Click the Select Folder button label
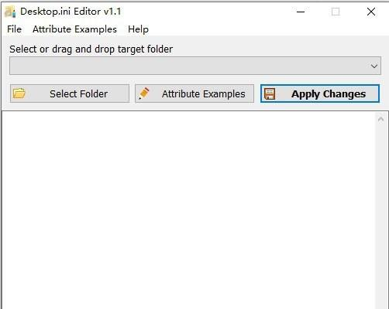 click(78, 93)
